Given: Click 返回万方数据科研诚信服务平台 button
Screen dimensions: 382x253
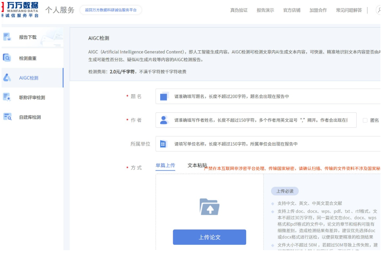Looking at the screenshot, I should pyautogui.click(x=110, y=10).
